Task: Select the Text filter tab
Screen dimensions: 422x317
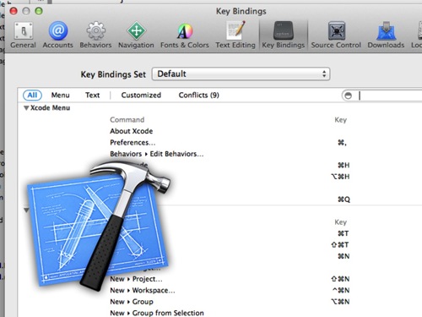Action: tap(93, 95)
